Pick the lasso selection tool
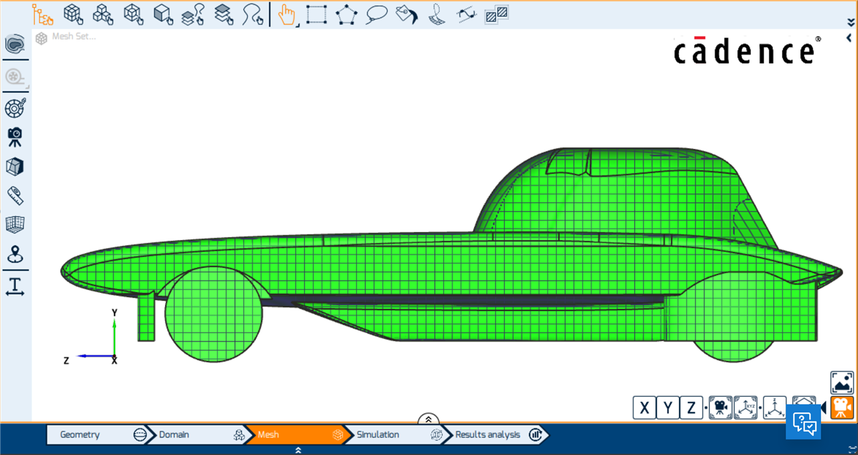Screen dimensions: 858x455 [377, 14]
